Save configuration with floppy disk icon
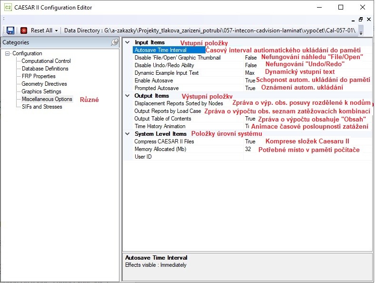Image resolution: width=376 pixels, height=283 pixels. pyautogui.click(x=10, y=30)
